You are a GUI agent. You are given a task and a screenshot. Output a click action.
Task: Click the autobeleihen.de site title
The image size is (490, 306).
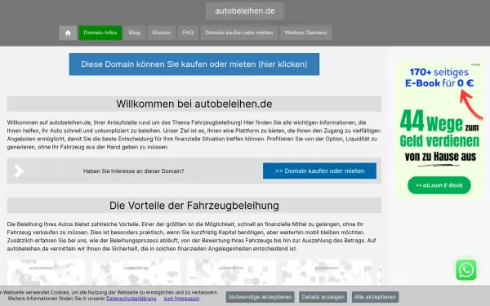click(x=245, y=11)
